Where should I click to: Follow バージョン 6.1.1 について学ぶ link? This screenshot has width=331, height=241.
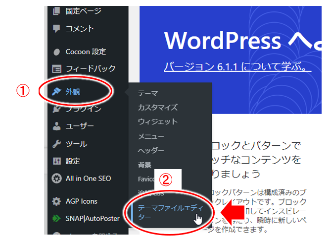click(237, 66)
